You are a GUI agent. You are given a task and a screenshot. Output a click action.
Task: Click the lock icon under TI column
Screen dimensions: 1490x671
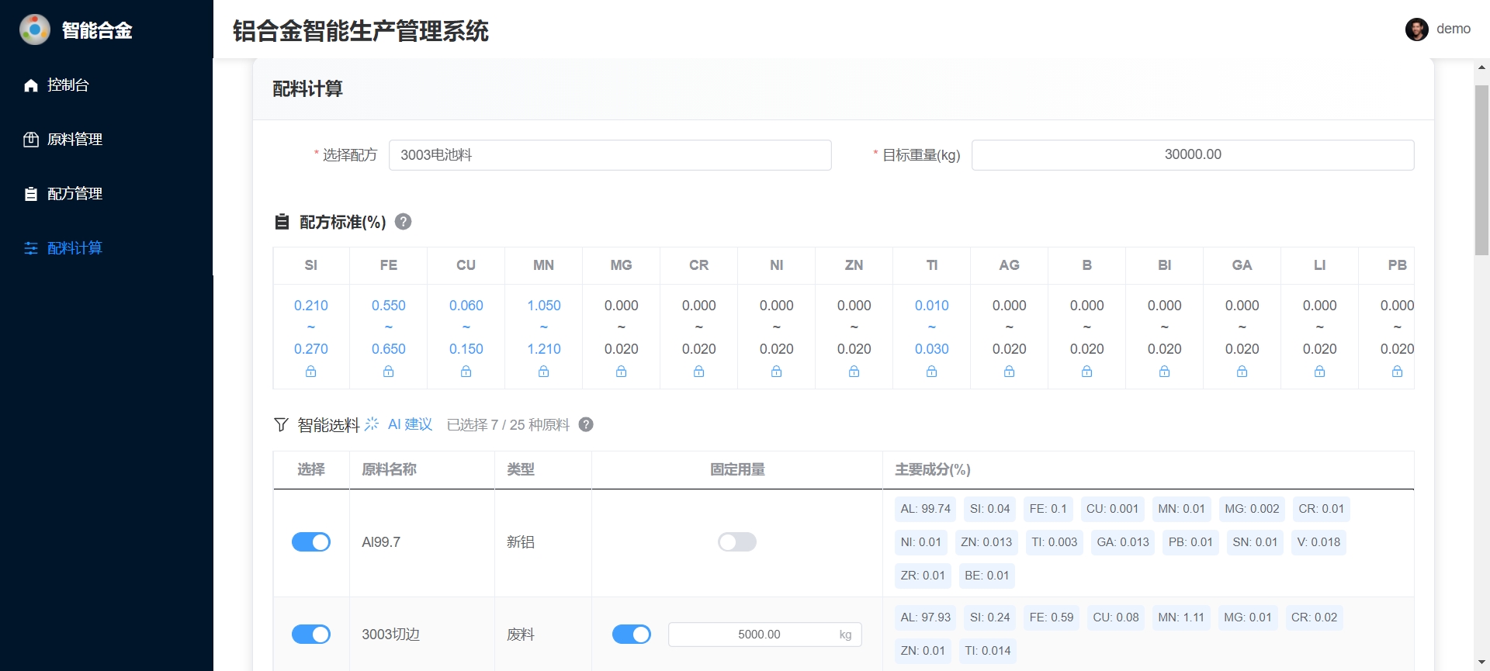[931, 372]
